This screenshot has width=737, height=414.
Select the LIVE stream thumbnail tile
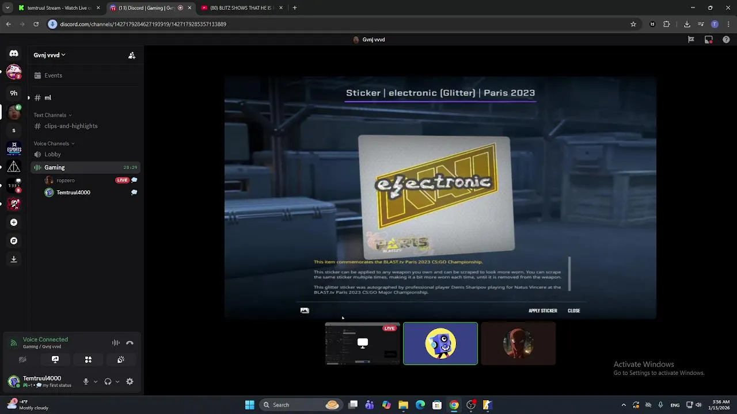pyautogui.click(x=363, y=343)
